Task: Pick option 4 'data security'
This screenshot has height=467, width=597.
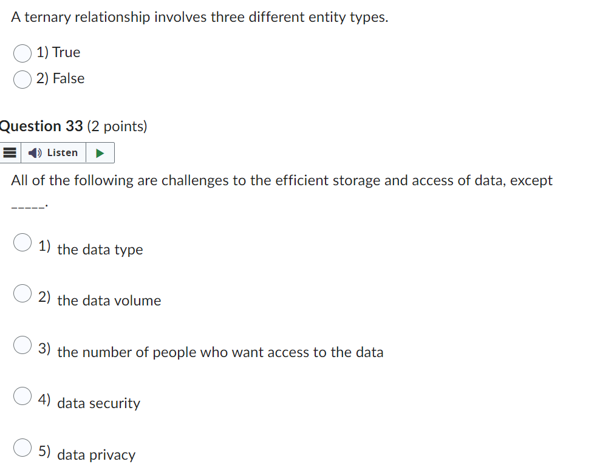Action: click(x=22, y=395)
